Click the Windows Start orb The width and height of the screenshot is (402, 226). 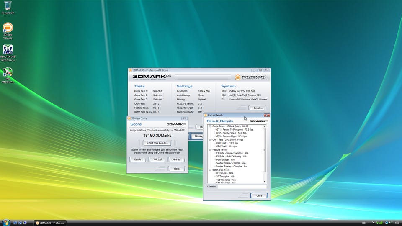pyautogui.click(x=6, y=222)
